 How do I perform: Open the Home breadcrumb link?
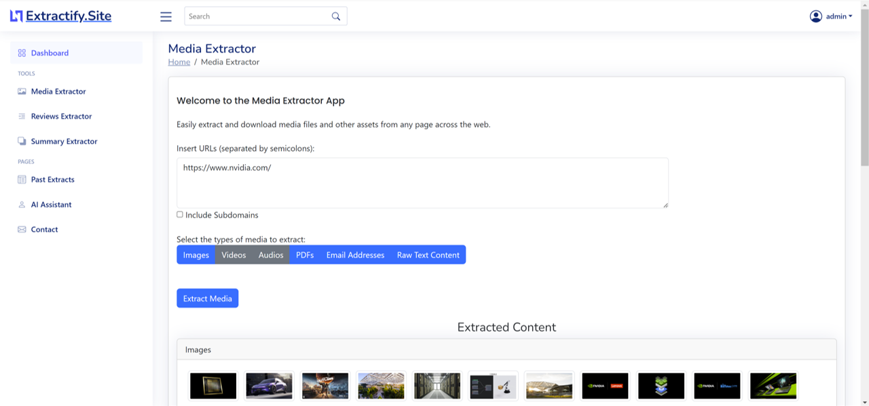click(x=179, y=62)
